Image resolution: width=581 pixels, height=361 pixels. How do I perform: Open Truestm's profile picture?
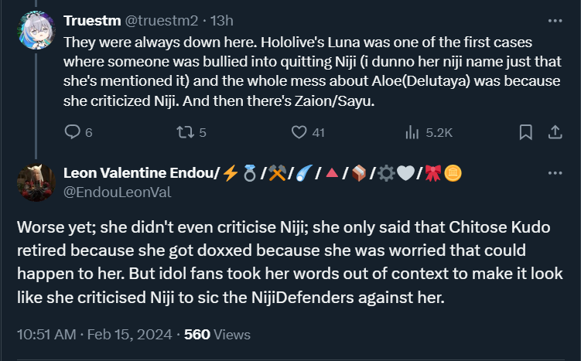(32, 30)
